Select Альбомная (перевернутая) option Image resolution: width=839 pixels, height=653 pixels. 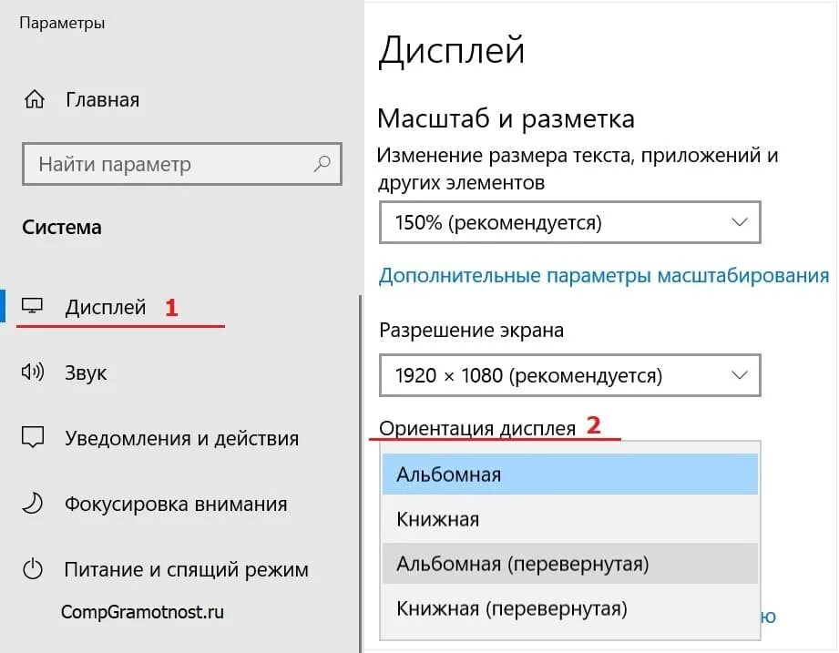pyautogui.click(x=570, y=564)
